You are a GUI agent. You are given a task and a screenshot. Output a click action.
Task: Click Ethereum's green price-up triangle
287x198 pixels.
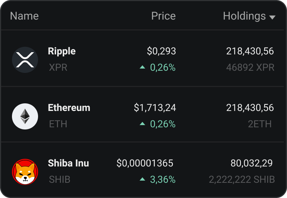pos(142,124)
